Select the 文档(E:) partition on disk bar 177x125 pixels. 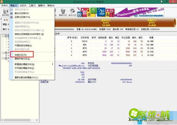click(x=152, y=23)
